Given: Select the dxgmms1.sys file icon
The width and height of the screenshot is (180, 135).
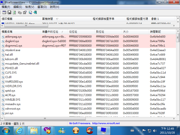Looking at the screenshot, I should click(3, 46).
